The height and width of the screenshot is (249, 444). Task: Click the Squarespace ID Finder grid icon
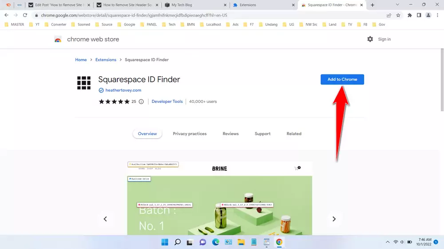pyautogui.click(x=84, y=83)
